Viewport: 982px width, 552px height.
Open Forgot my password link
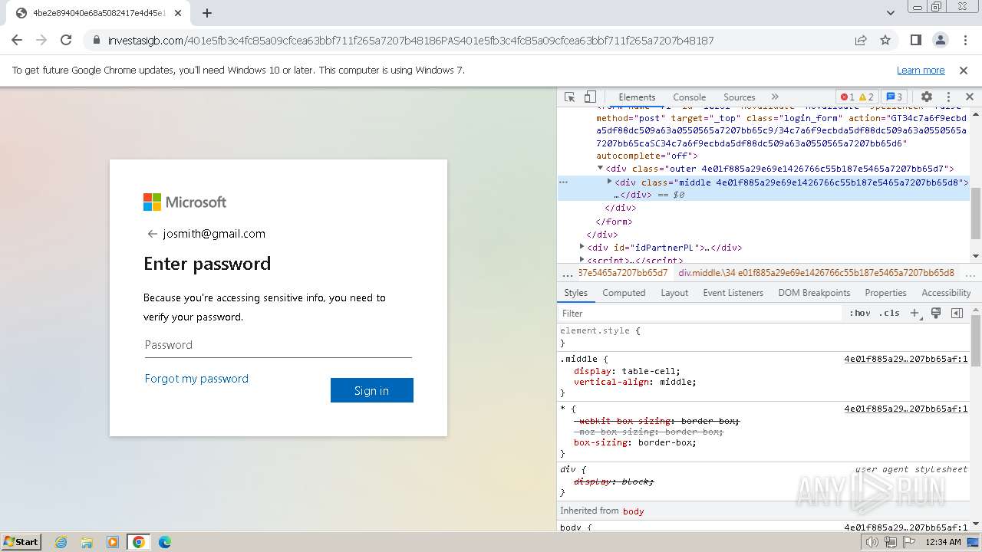click(x=196, y=378)
